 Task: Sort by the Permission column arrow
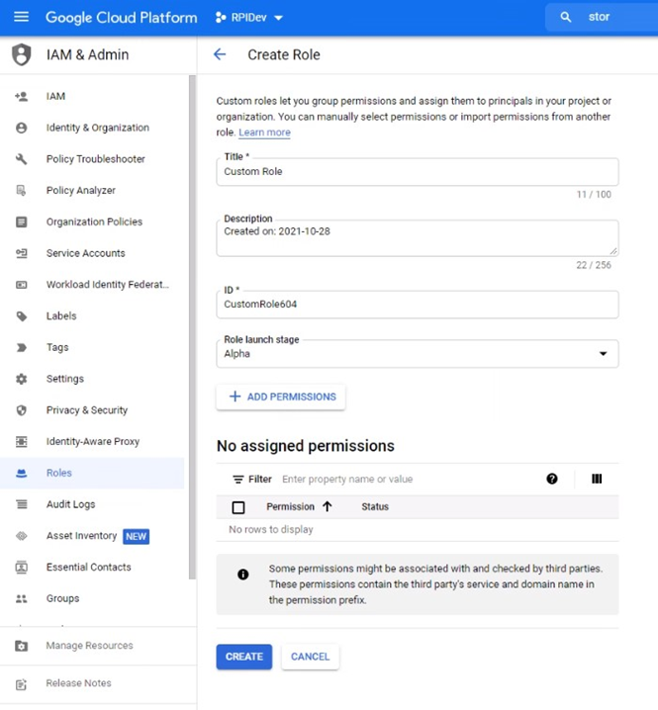click(327, 506)
